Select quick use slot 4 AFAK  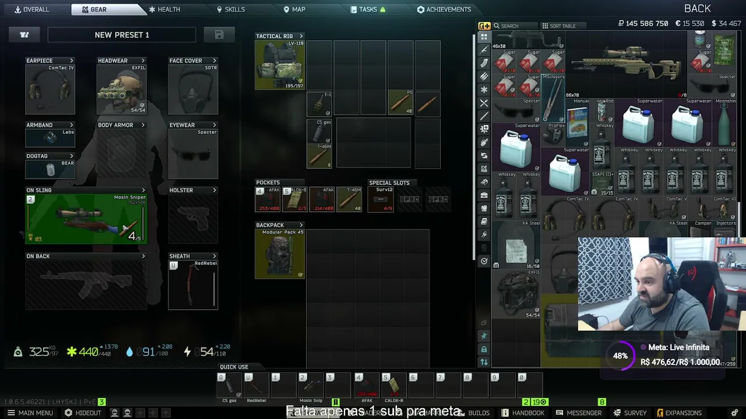click(x=367, y=386)
